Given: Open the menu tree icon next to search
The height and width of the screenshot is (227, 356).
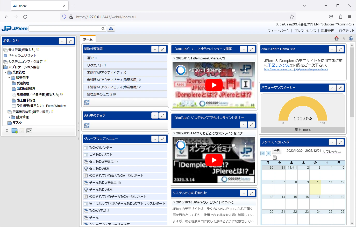Looking at the screenshot, I should 111,29.
